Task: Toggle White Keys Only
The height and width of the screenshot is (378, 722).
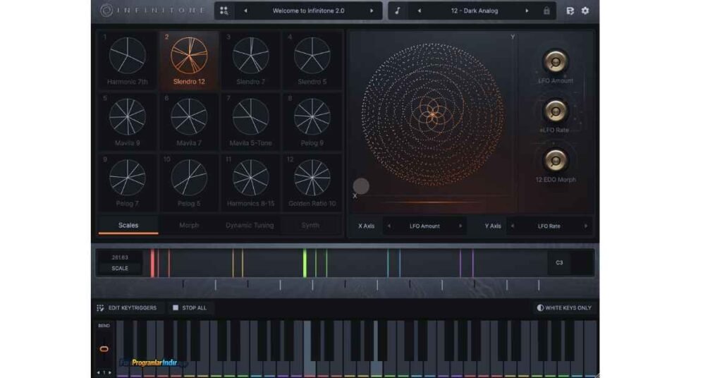Action: 564,307
